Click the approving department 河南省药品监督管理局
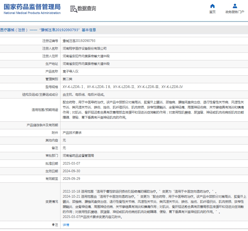The width and height of the screenshot is (248, 231). pyautogui.click(x=78, y=156)
